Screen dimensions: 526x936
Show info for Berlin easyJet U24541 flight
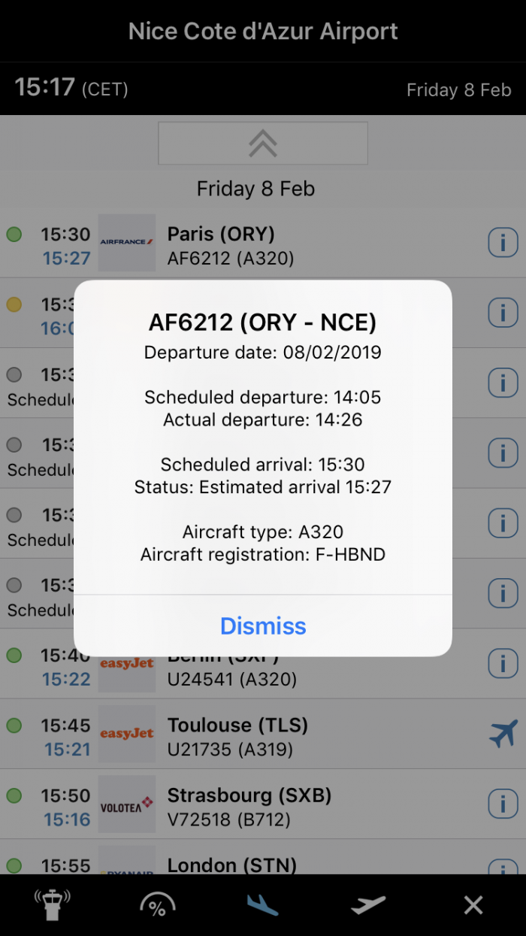503,664
